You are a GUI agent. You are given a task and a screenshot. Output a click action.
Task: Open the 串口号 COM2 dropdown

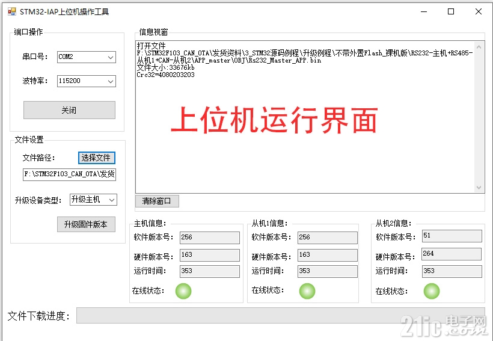point(87,57)
